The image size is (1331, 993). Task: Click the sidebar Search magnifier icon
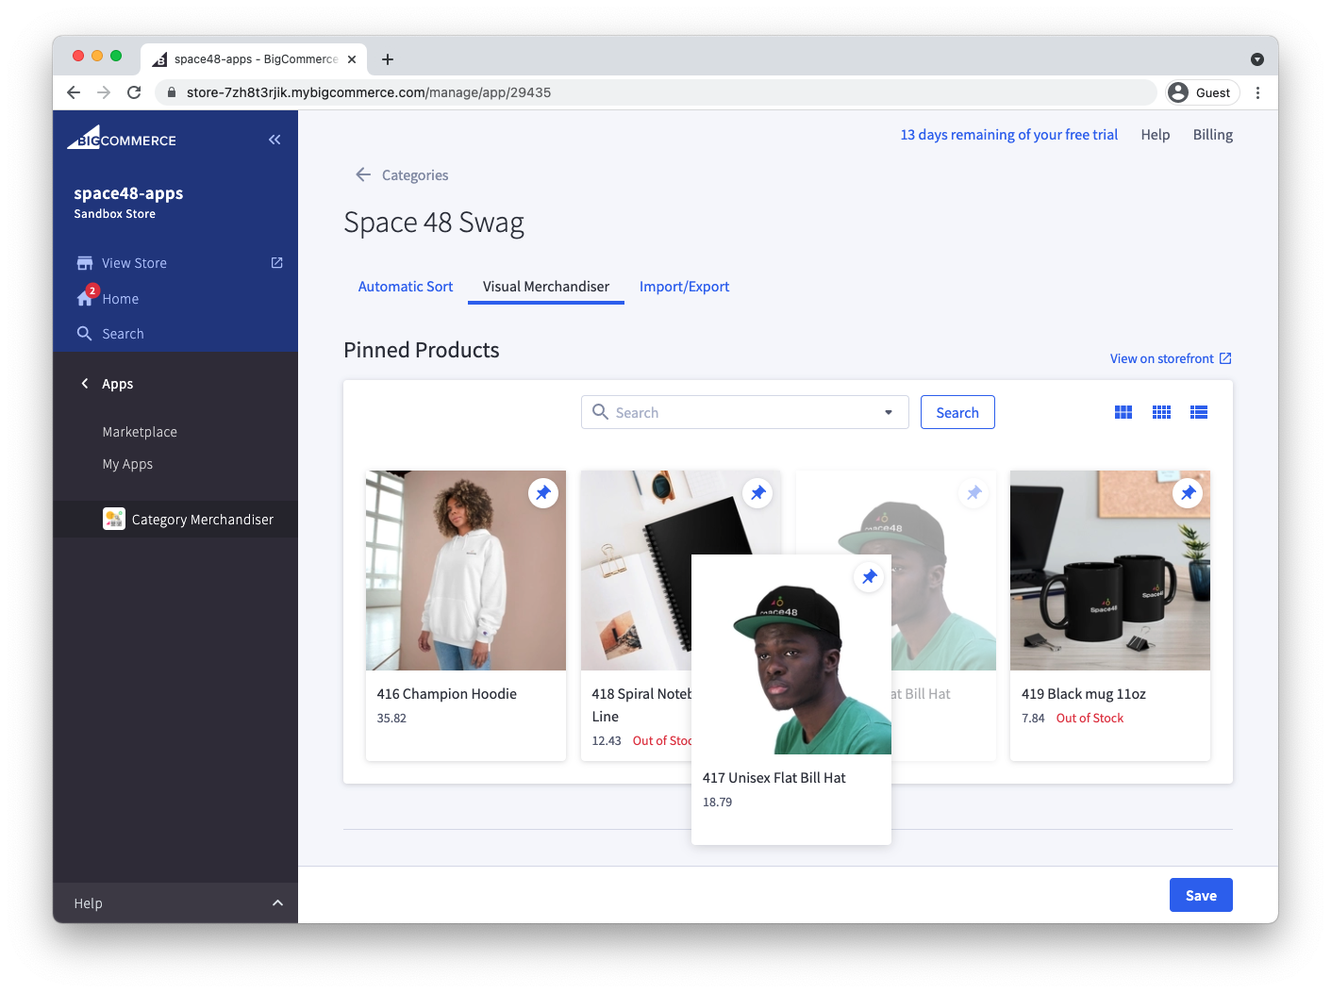coord(85,334)
